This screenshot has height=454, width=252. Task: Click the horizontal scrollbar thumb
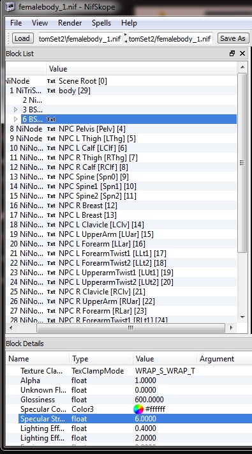[x=131, y=328]
